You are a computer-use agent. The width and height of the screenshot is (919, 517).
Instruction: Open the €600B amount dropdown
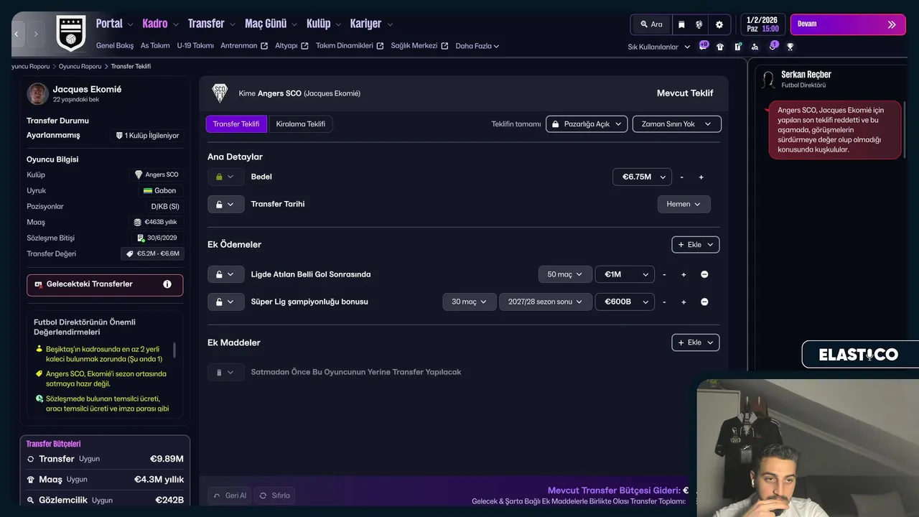tap(625, 302)
